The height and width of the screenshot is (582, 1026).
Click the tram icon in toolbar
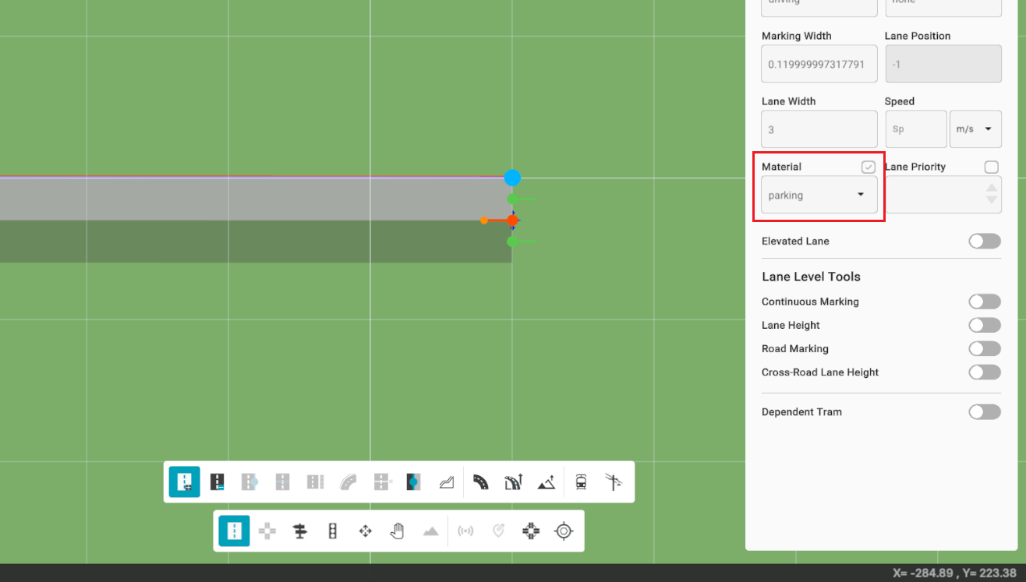point(581,482)
